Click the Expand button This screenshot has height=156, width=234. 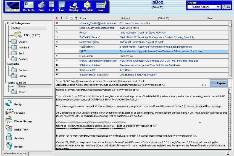click(219, 83)
